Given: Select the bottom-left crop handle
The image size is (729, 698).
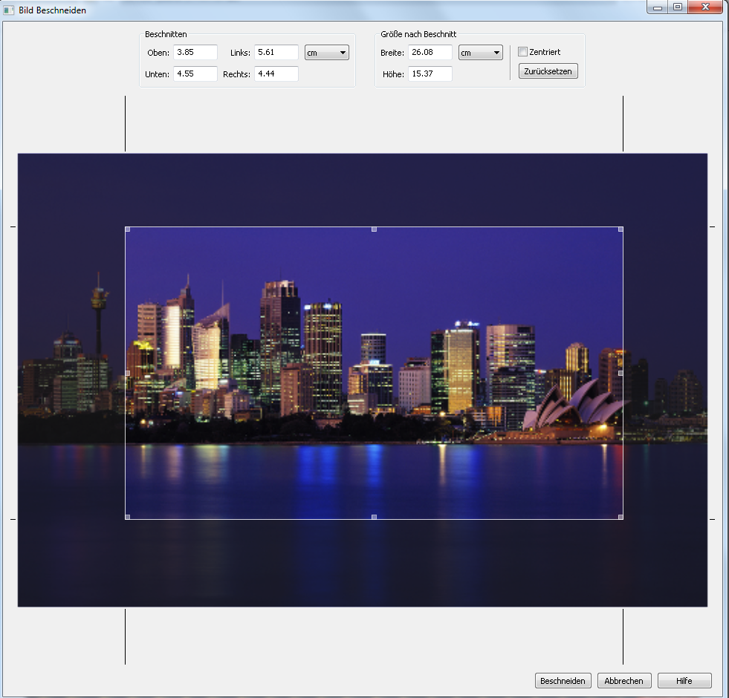Looking at the screenshot, I should coord(128,517).
